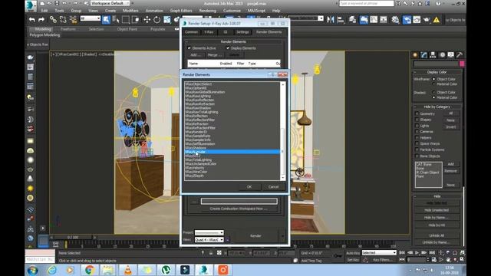
Task: Click the render warning triangle icon
Action: [437, 20]
